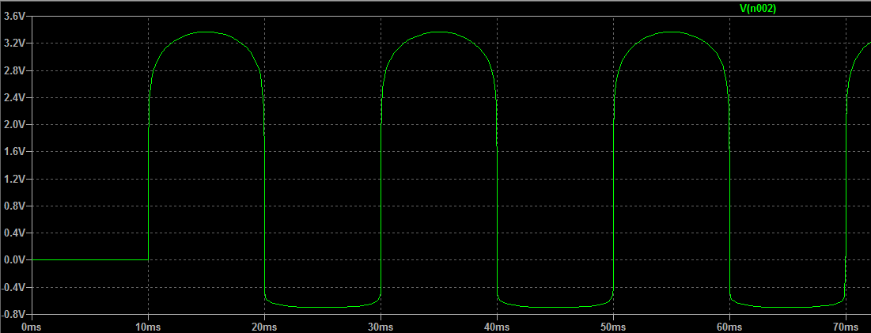871x333 pixels.
Task: Click the 2.8V vertical axis label
Action: pos(15,70)
